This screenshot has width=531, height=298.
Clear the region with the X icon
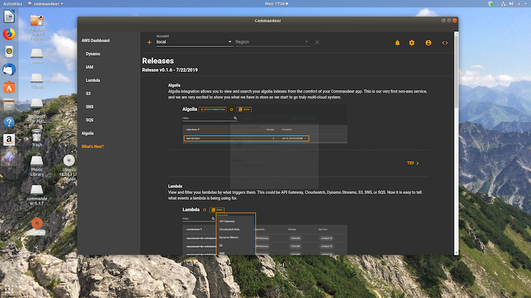tap(317, 42)
